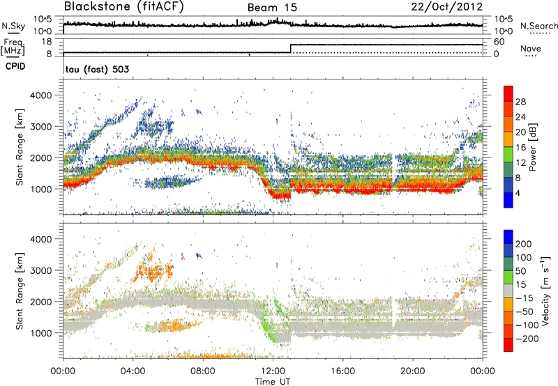Click the 28 value on Power colorbar

tap(520, 102)
